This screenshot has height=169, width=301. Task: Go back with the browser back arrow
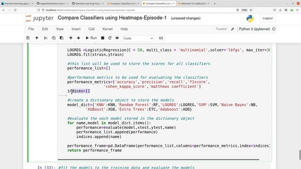click(x=4, y=10)
